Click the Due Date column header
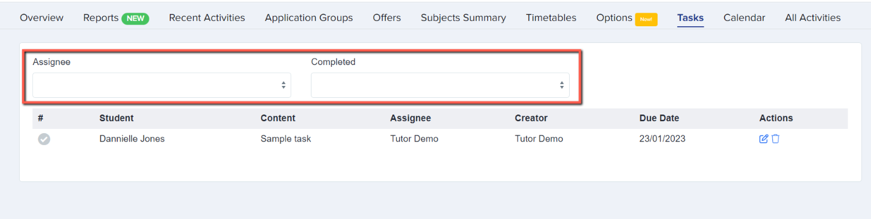Viewport: 871px width, 219px height. tap(659, 118)
